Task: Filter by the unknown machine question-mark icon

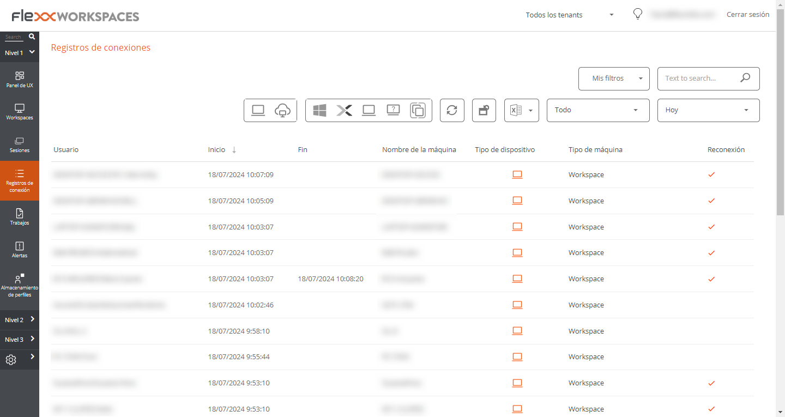Action: coord(393,110)
